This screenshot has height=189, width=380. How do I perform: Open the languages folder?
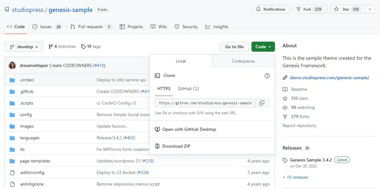[x=30, y=138]
